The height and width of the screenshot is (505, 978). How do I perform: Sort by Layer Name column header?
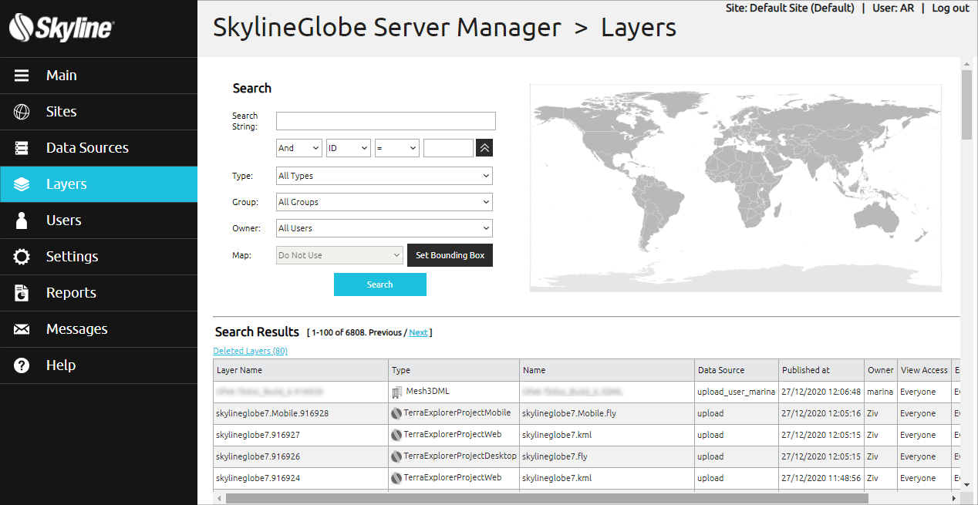(x=301, y=370)
